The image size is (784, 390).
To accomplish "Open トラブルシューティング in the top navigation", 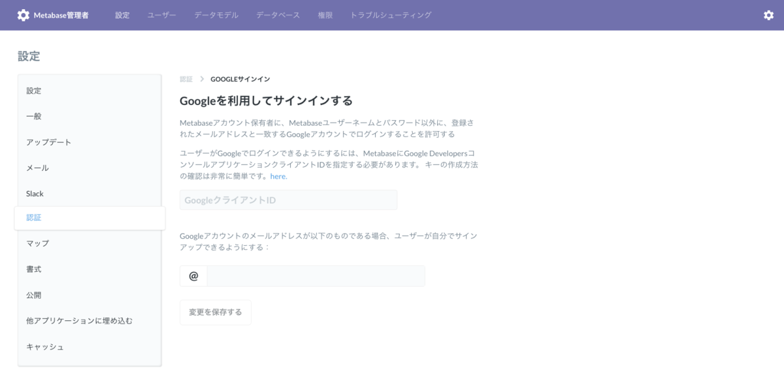I will 391,15.
